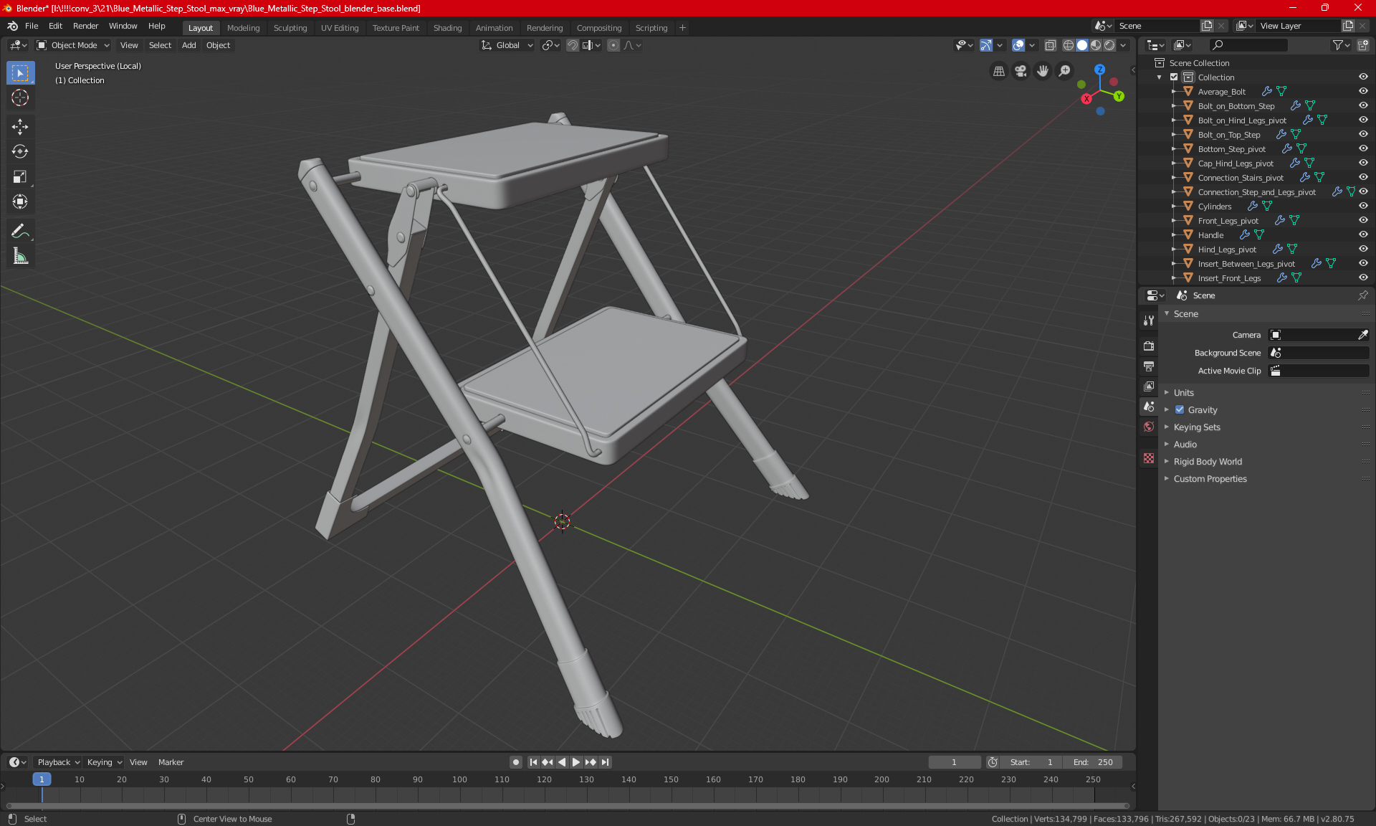1376x826 pixels.
Task: Open Render properties tab
Action: click(1149, 346)
